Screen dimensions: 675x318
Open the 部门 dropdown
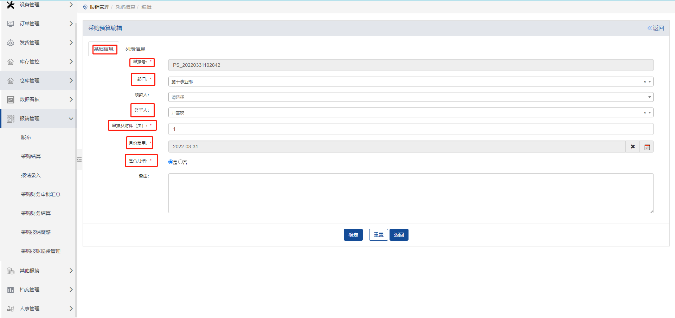[x=649, y=82]
